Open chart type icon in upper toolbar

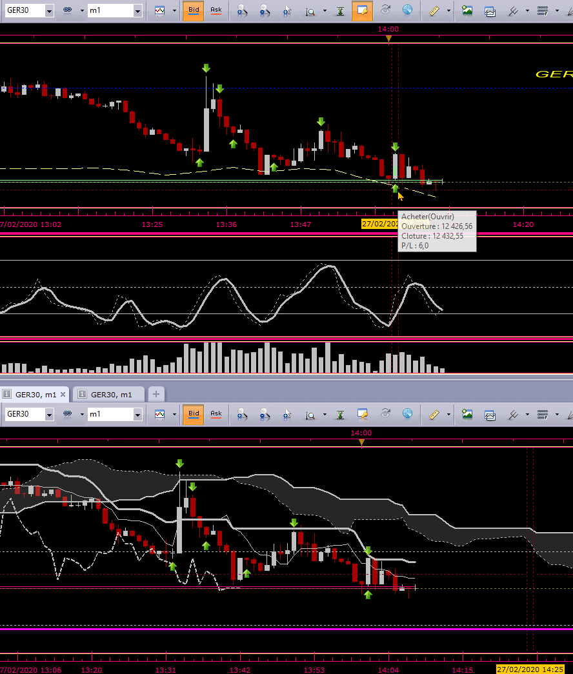coord(159,10)
